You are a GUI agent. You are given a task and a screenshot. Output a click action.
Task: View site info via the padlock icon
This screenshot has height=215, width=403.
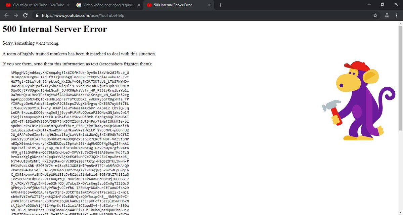click(37, 15)
